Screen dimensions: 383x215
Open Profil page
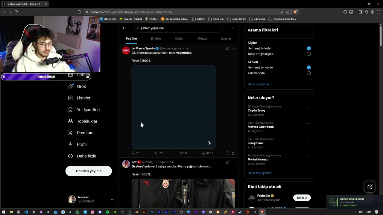77,144
